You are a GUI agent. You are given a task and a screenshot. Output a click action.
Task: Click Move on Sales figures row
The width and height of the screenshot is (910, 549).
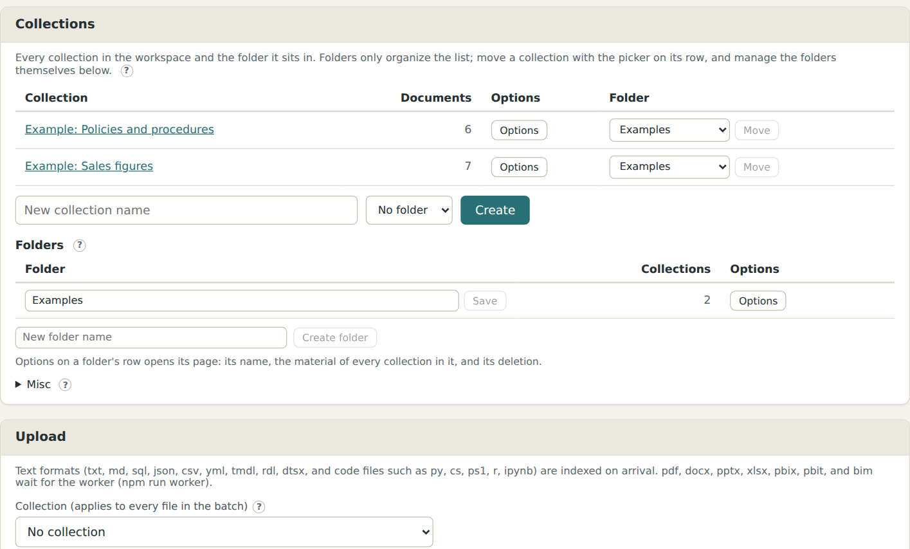[x=756, y=167]
